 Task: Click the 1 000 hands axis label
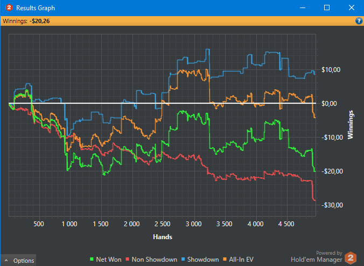click(69, 224)
